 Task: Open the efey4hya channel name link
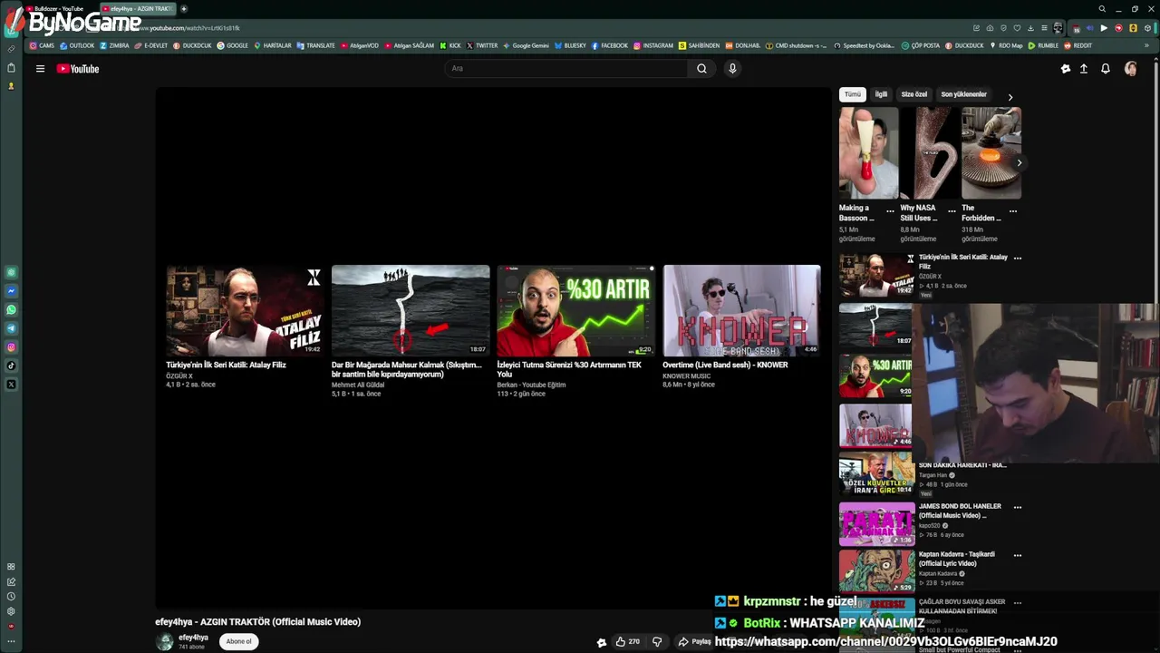[x=193, y=638]
